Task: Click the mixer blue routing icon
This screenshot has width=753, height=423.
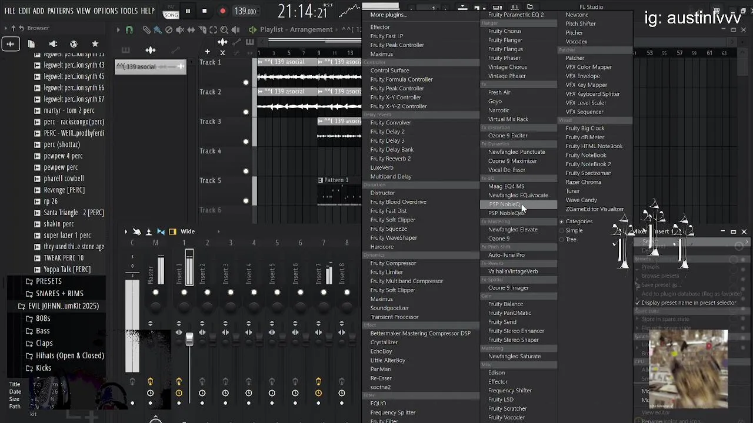Action: click(x=161, y=231)
